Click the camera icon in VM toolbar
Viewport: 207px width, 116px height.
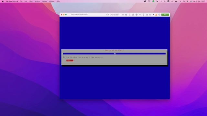coord(150,15)
